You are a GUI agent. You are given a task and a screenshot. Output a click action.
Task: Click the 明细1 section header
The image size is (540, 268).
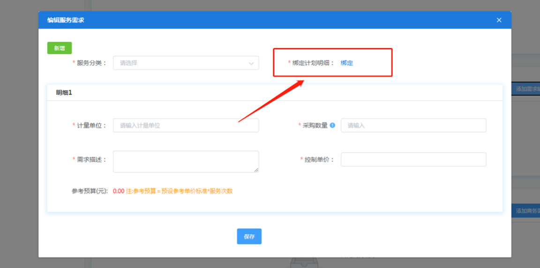click(64, 93)
